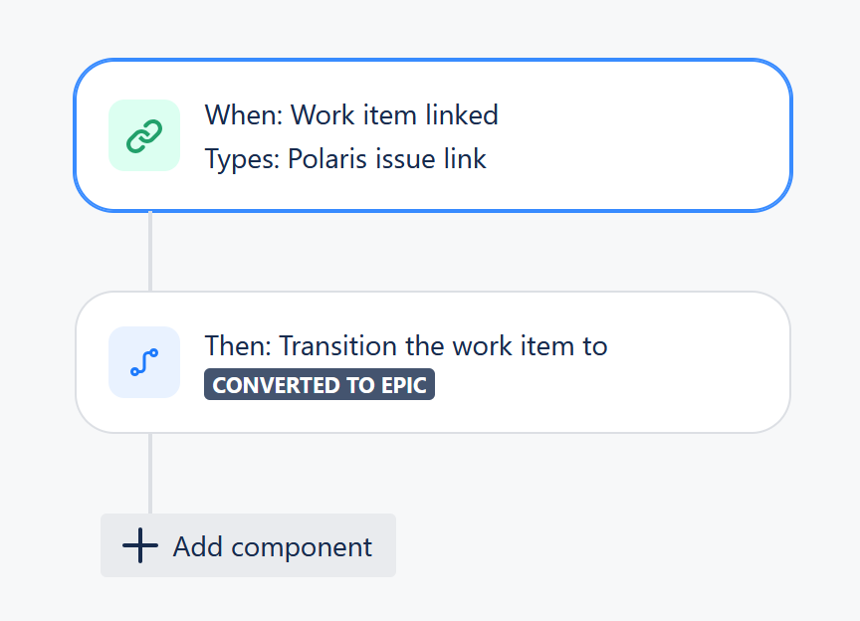Click the plus icon beside Add component

point(140,545)
